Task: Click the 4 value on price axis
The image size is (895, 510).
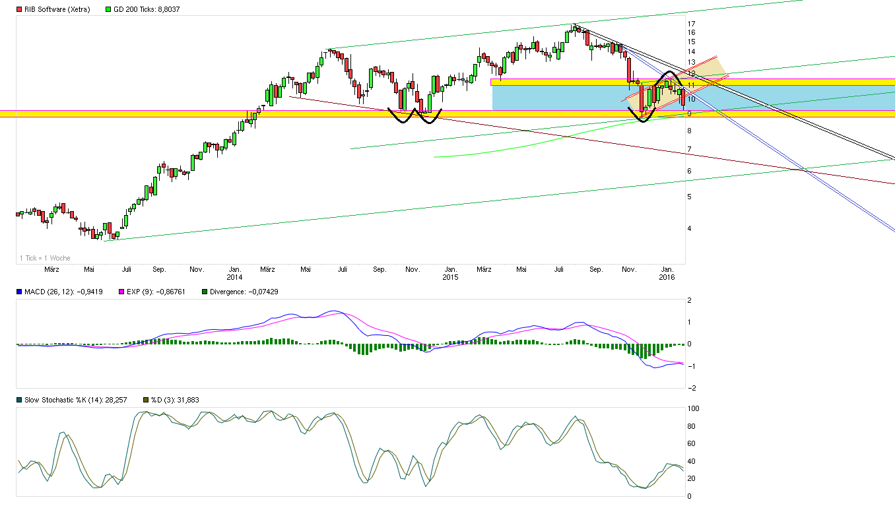Action: 689,228
